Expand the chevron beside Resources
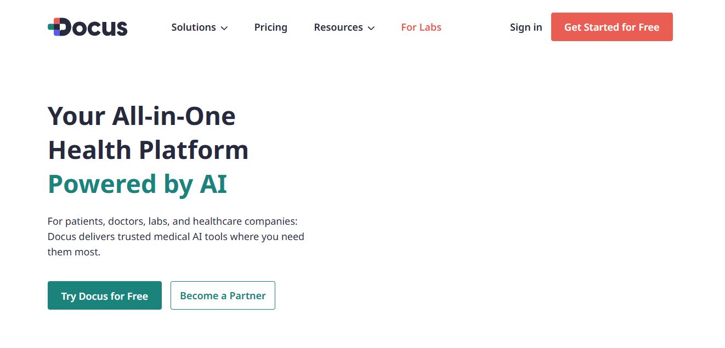725x348 pixels. pyautogui.click(x=371, y=28)
